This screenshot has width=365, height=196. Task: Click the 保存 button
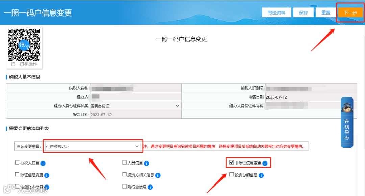tap(303, 13)
